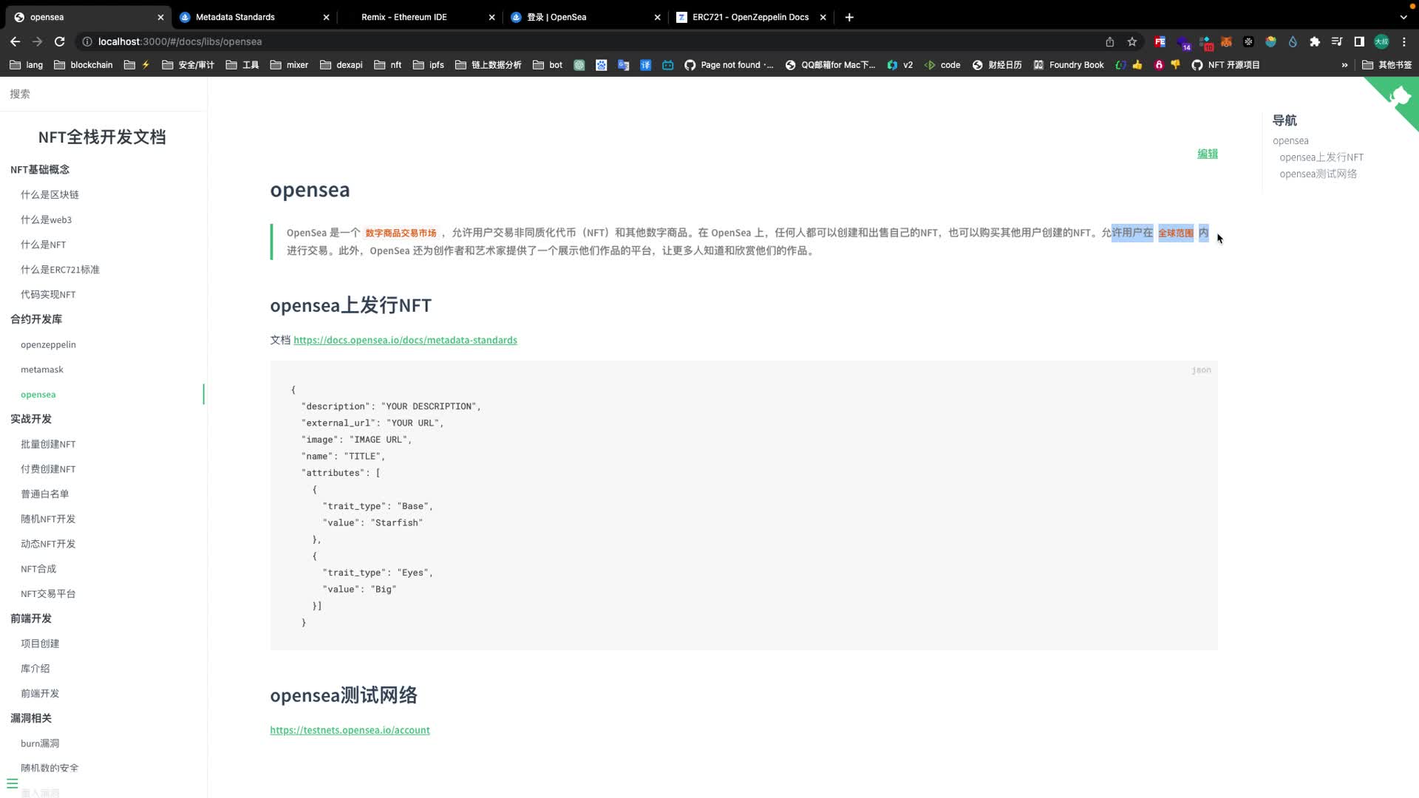
Task: Open the Baidu paw bookmark
Action: (x=602, y=65)
